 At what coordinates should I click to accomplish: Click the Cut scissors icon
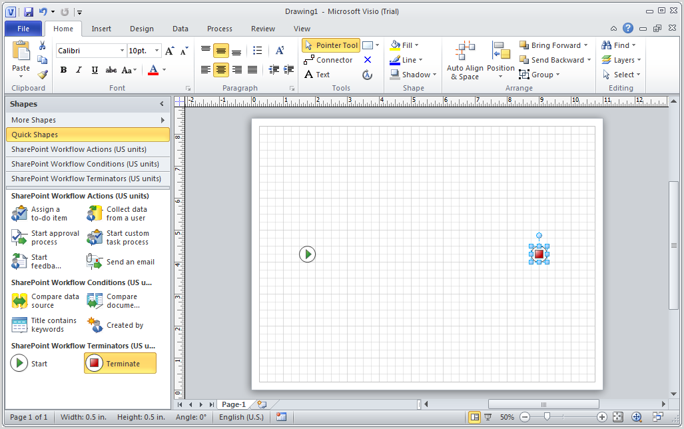coord(43,45)
